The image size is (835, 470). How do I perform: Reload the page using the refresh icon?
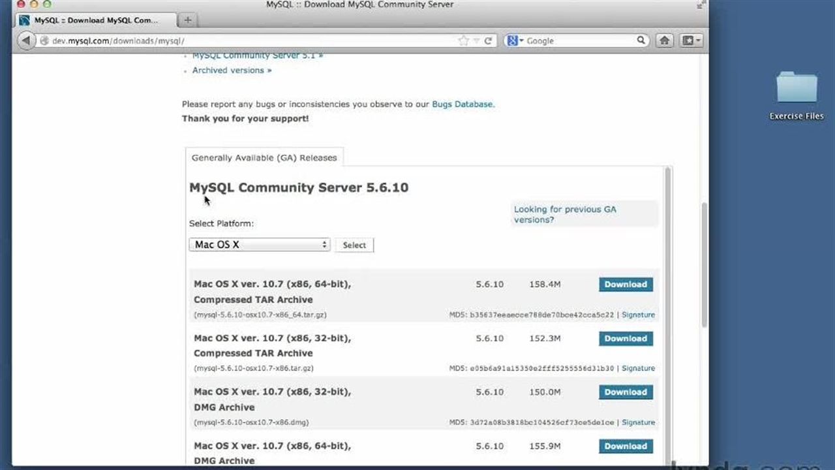(x=488, y=40)
